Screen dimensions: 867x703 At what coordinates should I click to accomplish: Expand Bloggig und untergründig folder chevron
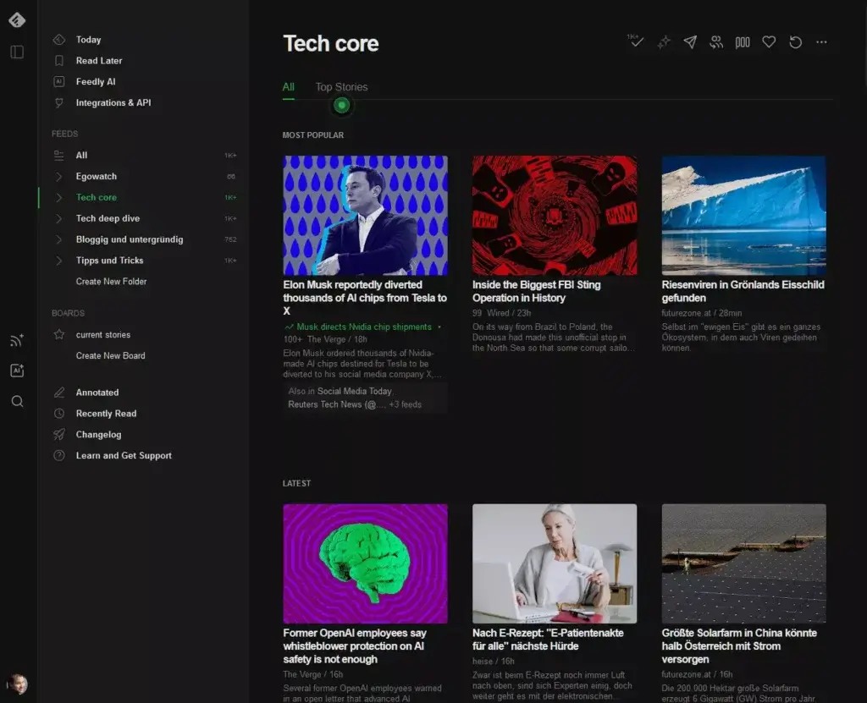(59, 239)
